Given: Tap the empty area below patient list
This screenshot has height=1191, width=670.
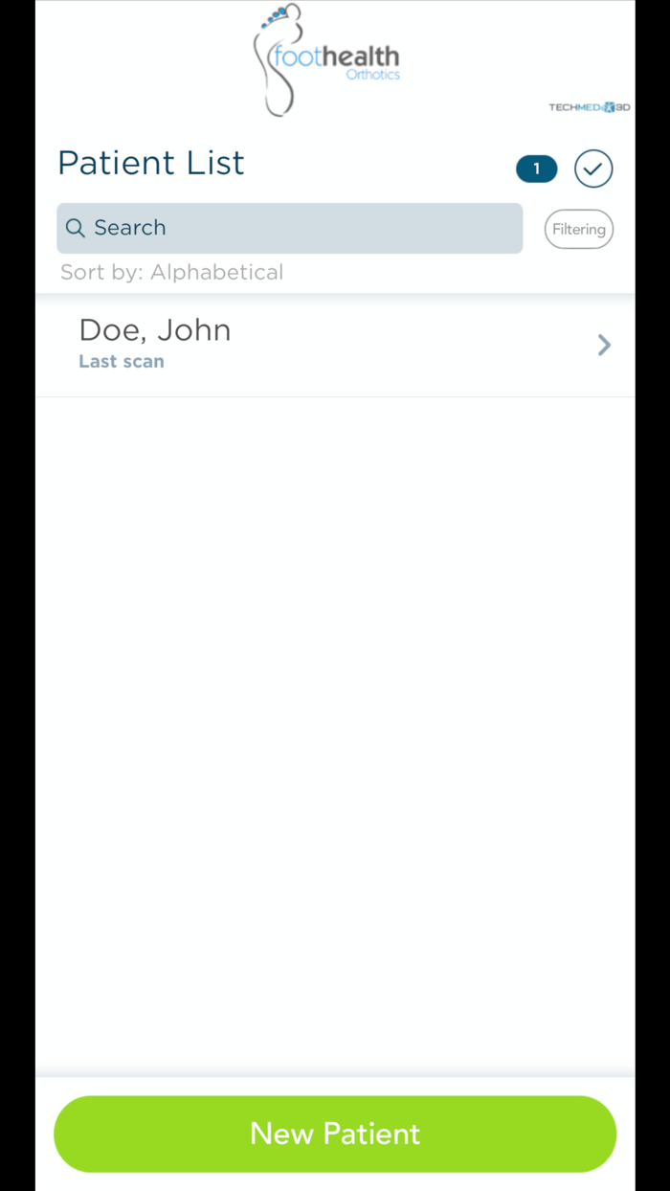Looking at the screenshot, I should point(335,737).
